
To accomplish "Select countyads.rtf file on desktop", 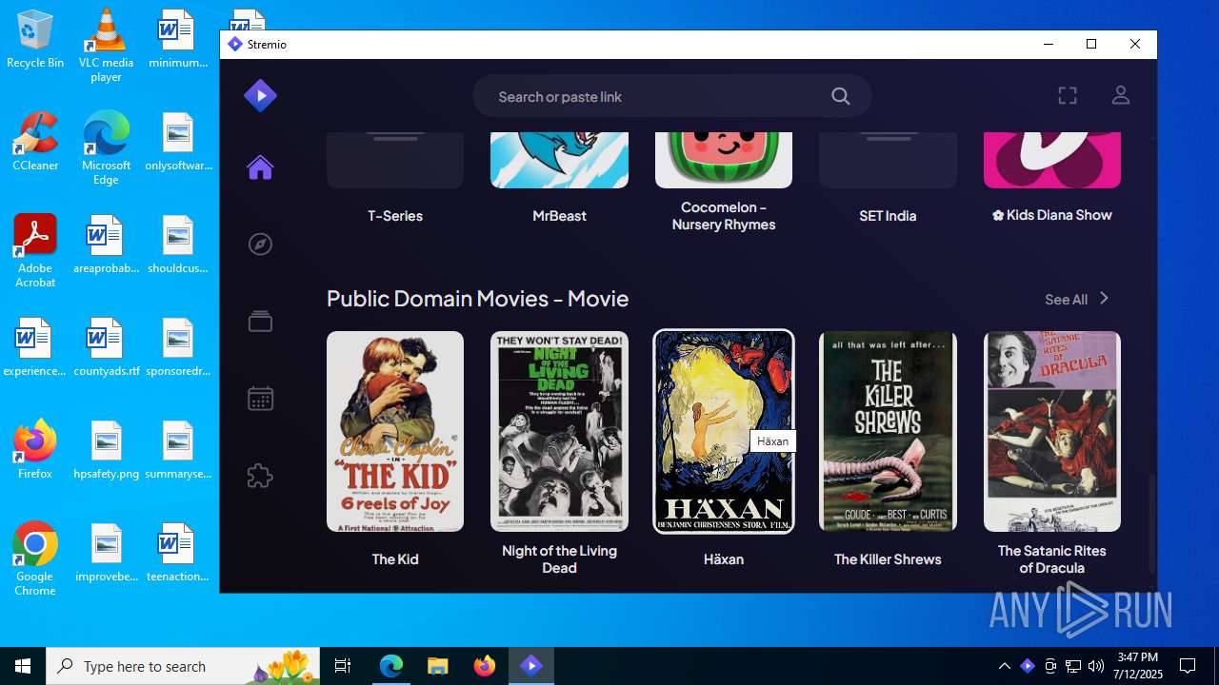I will 106,347.
